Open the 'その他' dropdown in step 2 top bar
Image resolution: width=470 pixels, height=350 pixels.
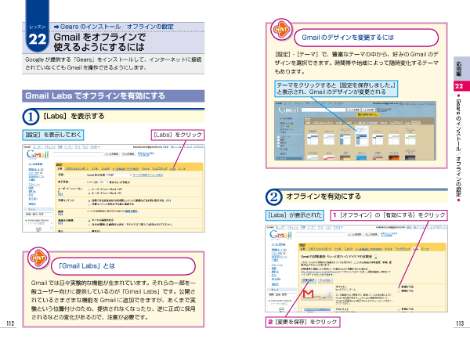338,227
